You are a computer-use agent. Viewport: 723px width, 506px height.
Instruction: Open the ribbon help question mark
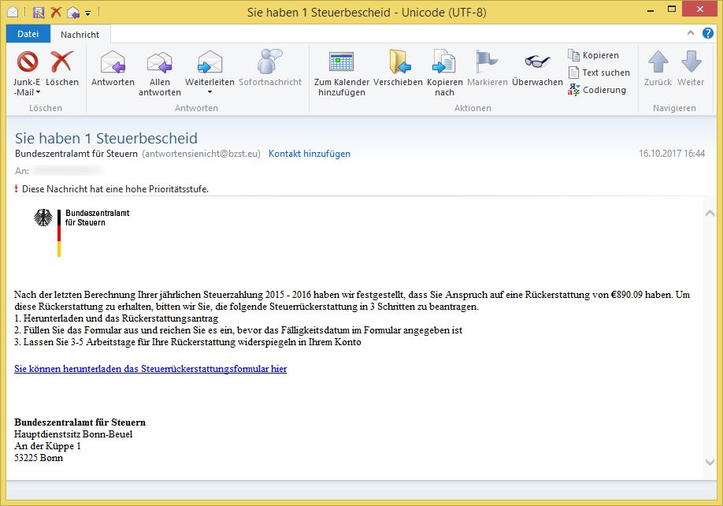coord(708,33)
